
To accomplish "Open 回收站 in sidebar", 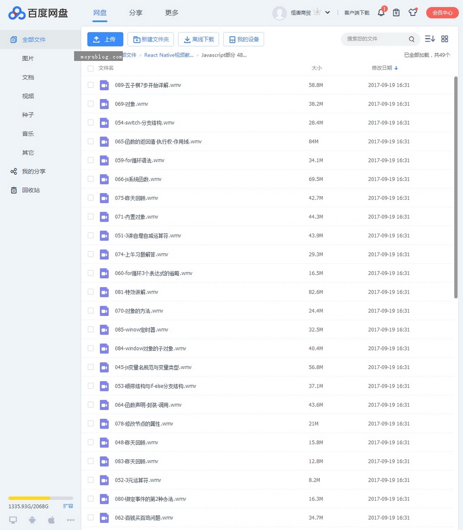I will [x=31, y=190].
